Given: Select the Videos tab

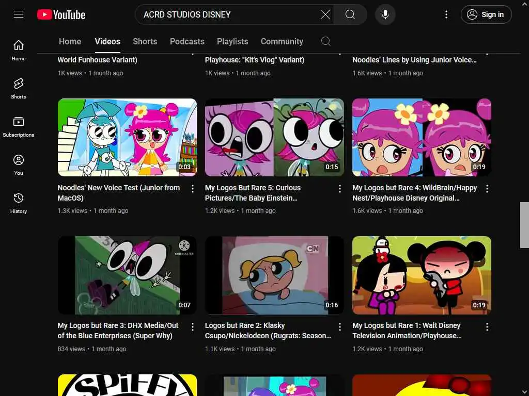Looking at the screenshot, I should coord(107,41).
